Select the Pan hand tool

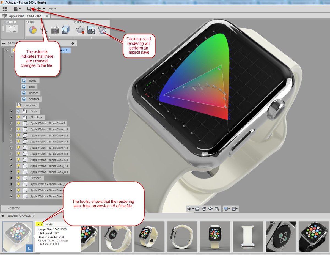204,209
